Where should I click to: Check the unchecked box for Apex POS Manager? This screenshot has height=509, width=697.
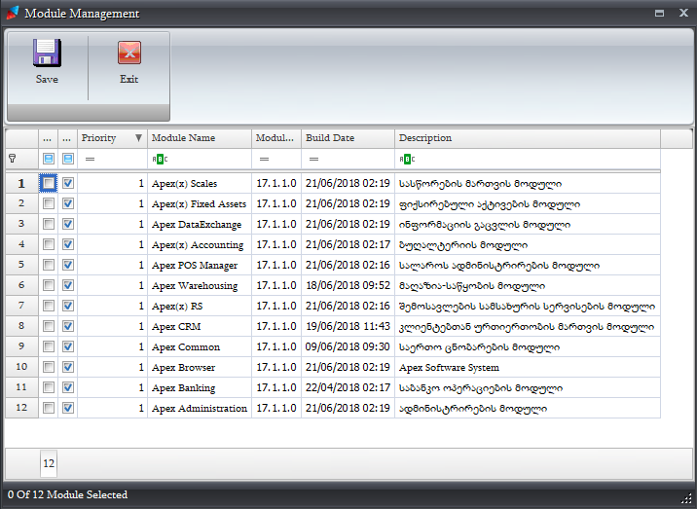[x=49, y=265]
